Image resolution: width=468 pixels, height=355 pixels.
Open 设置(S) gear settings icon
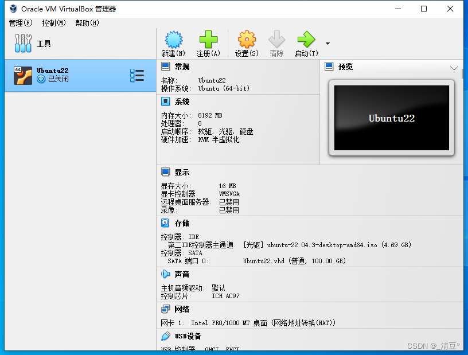point(247,40)
